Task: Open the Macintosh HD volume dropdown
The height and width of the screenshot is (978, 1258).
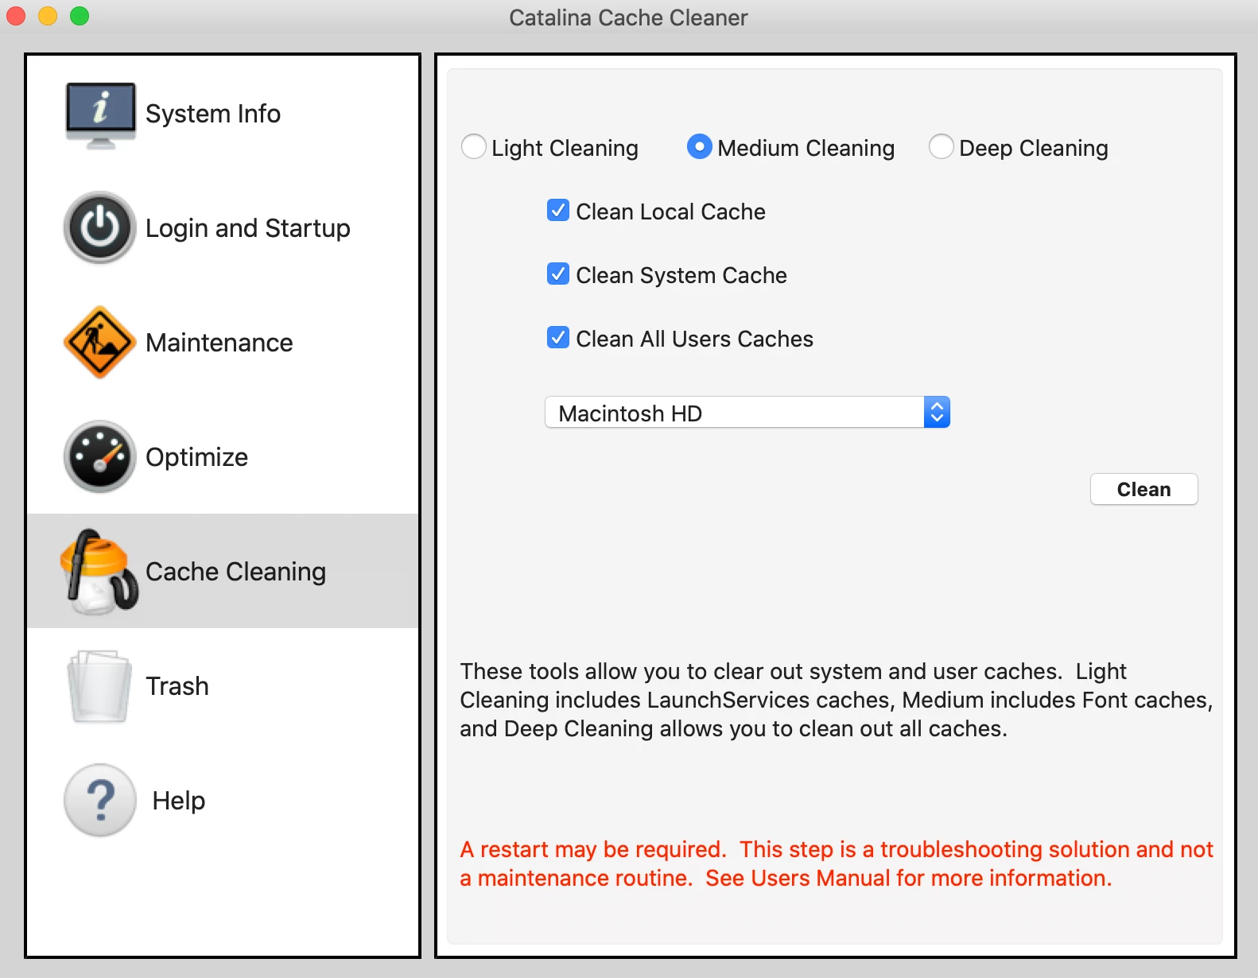Action: tap(747, 413)
